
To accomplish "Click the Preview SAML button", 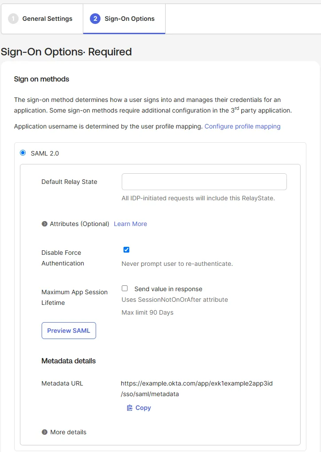I will [x=69, y=331].
